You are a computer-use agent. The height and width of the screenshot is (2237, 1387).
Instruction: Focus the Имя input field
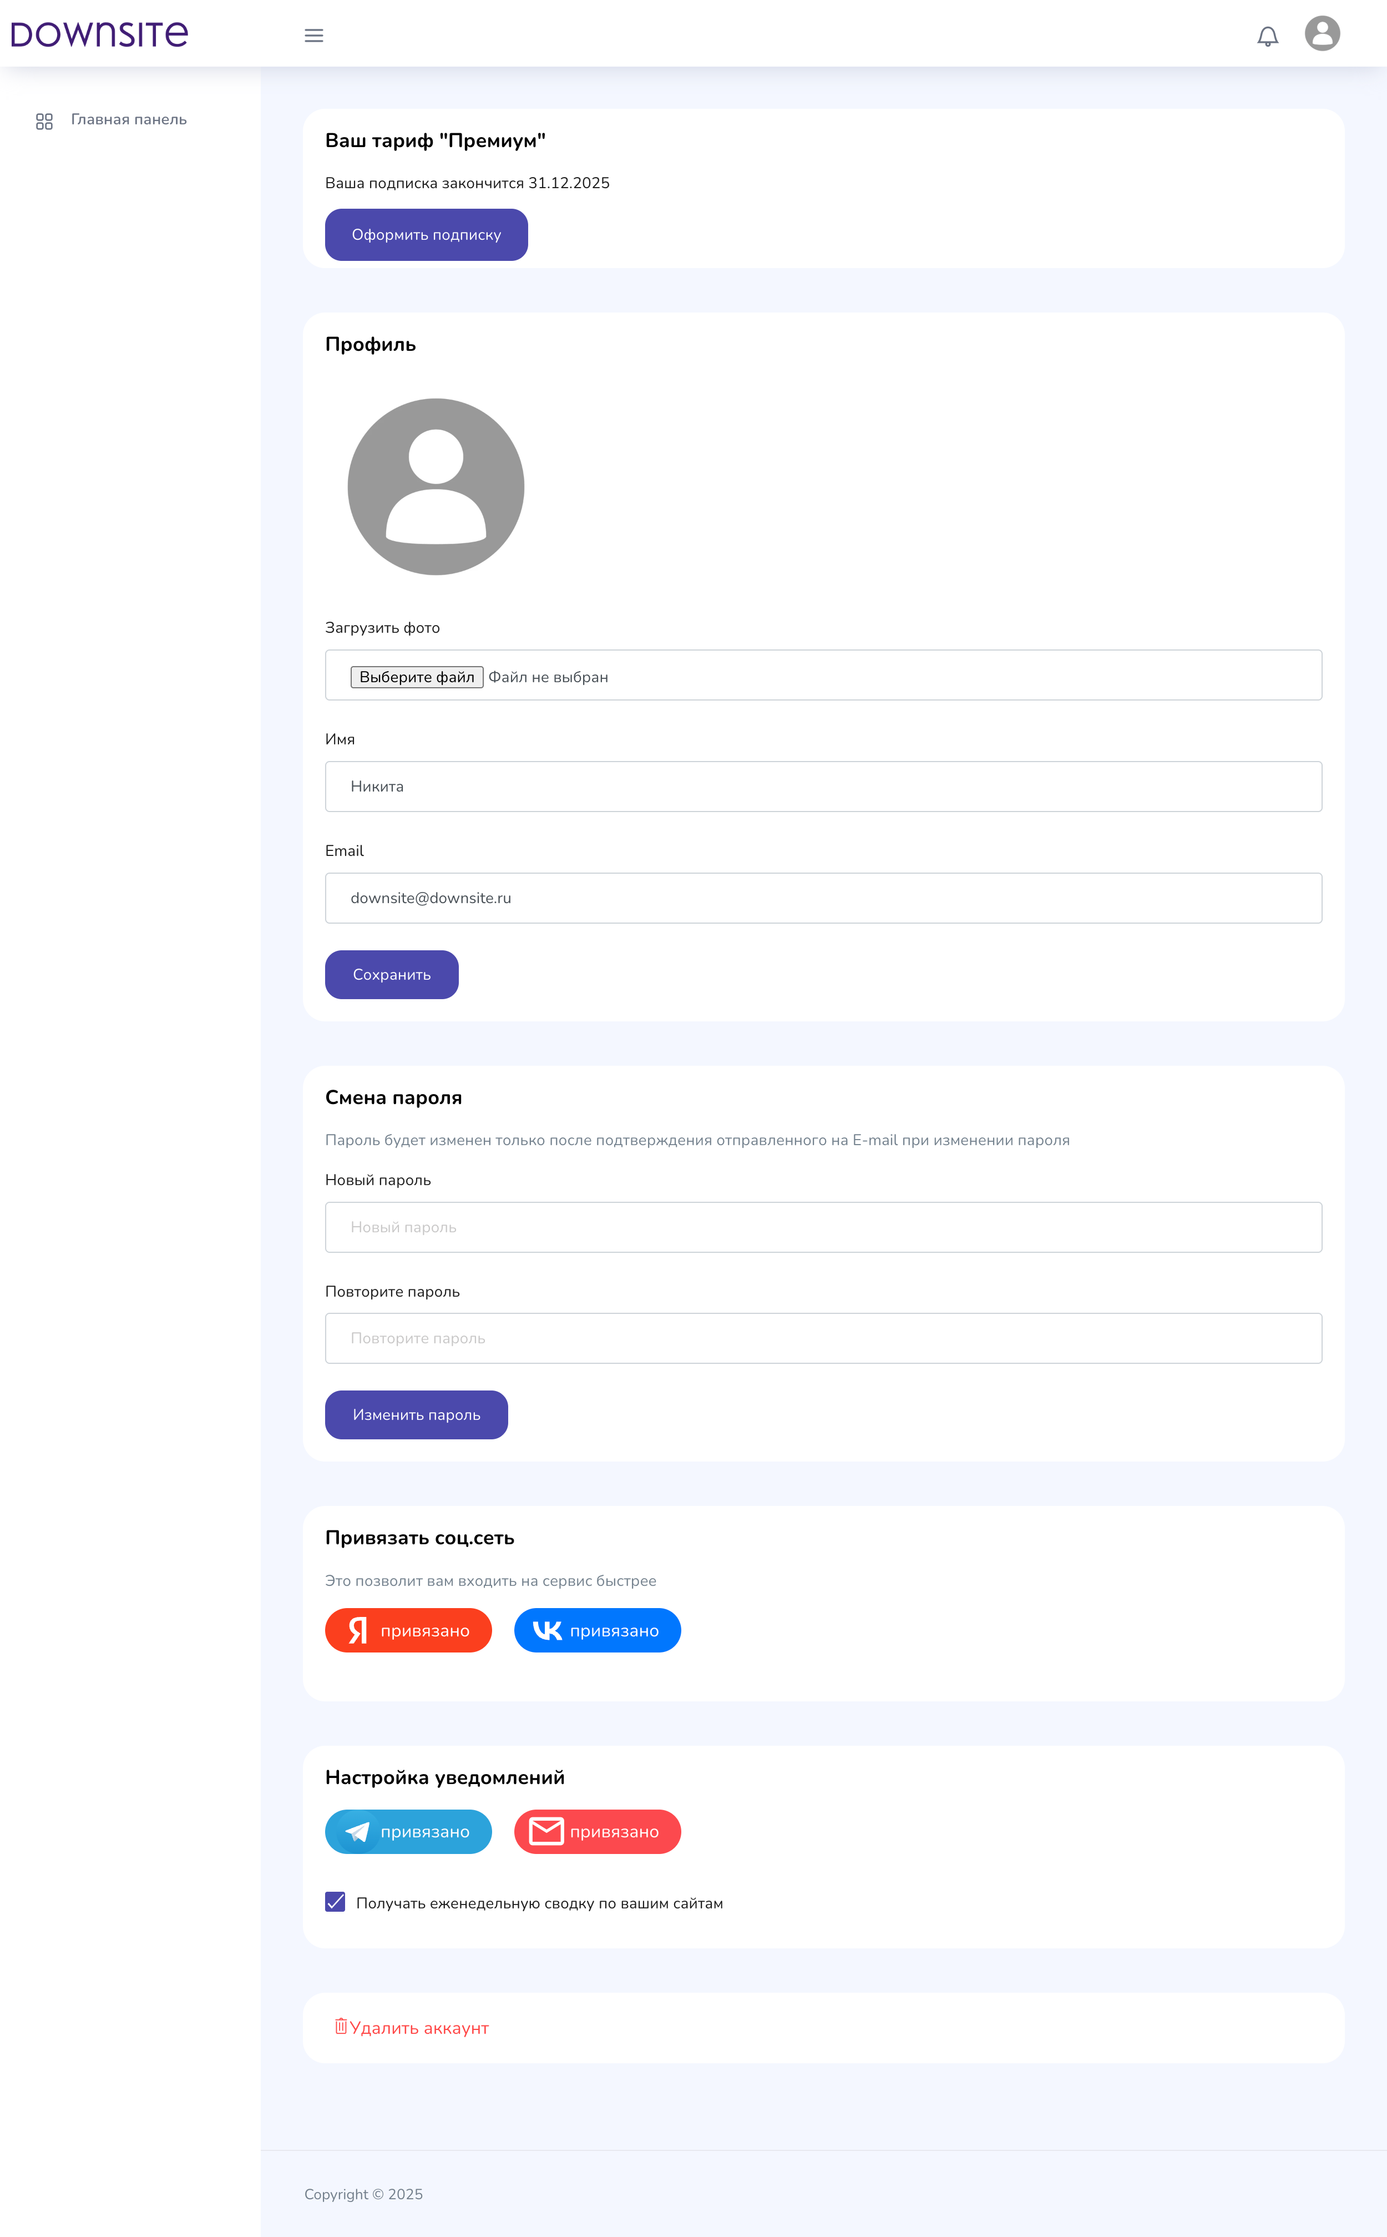coord(823,785)
